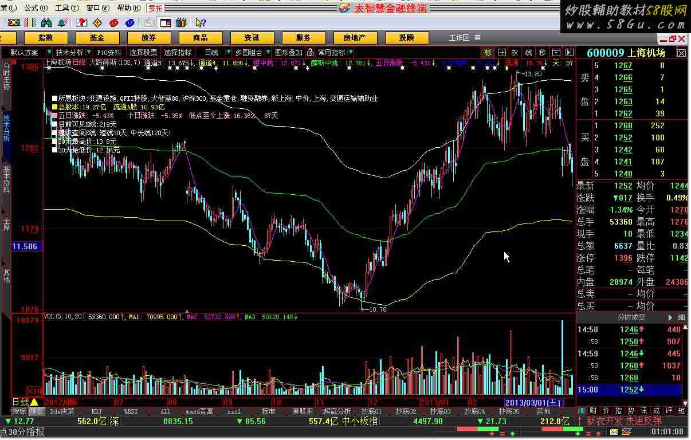Click the 债券 yellow category button
This screenshot has width=691, height=440.
[148, 38]
